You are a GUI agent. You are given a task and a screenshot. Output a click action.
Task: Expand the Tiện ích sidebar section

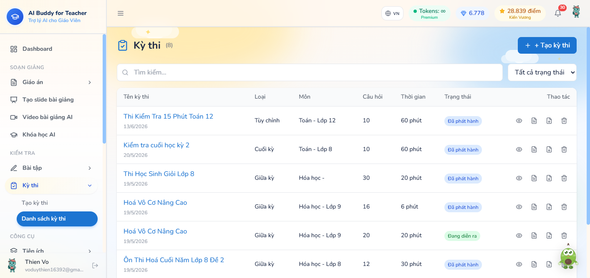click(x=51, y=251)
